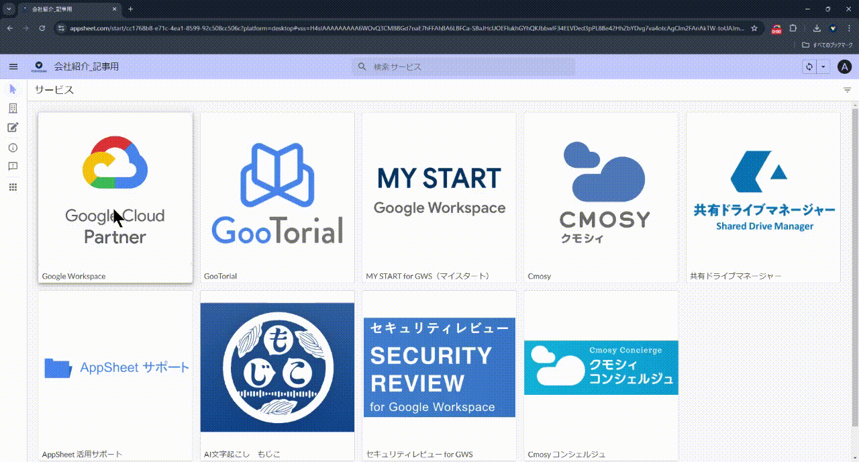Viewport: 859px width, 462px height.
Task: Open the Chrome extensions puzzle icon
Action: tap(793, 28)
